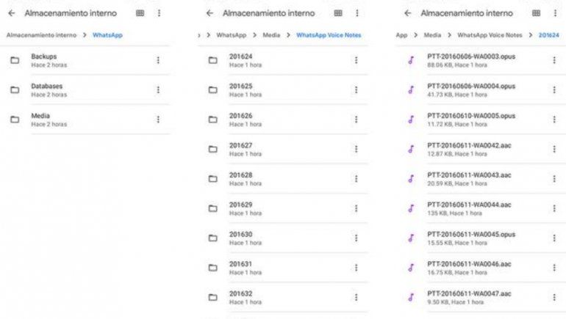Image resolution: width=566 pixels, height=319 pixels.
Task: Open more options for folder 201624
Action: pos(356,60)
